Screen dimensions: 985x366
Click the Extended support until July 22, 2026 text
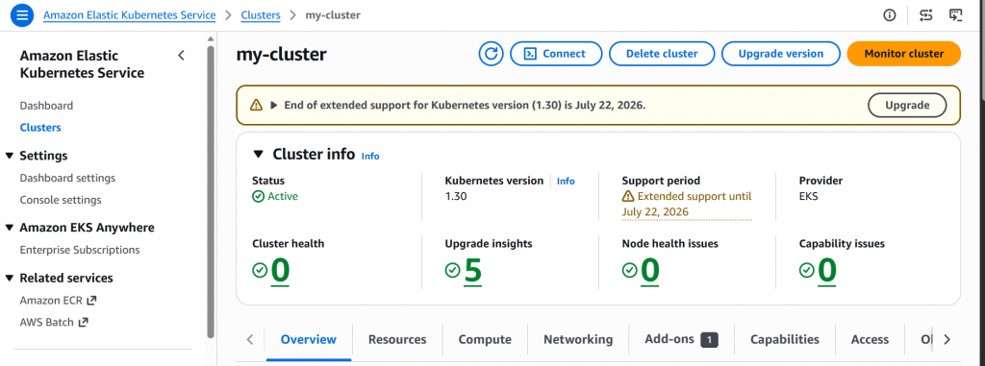(x=687, y=205)
